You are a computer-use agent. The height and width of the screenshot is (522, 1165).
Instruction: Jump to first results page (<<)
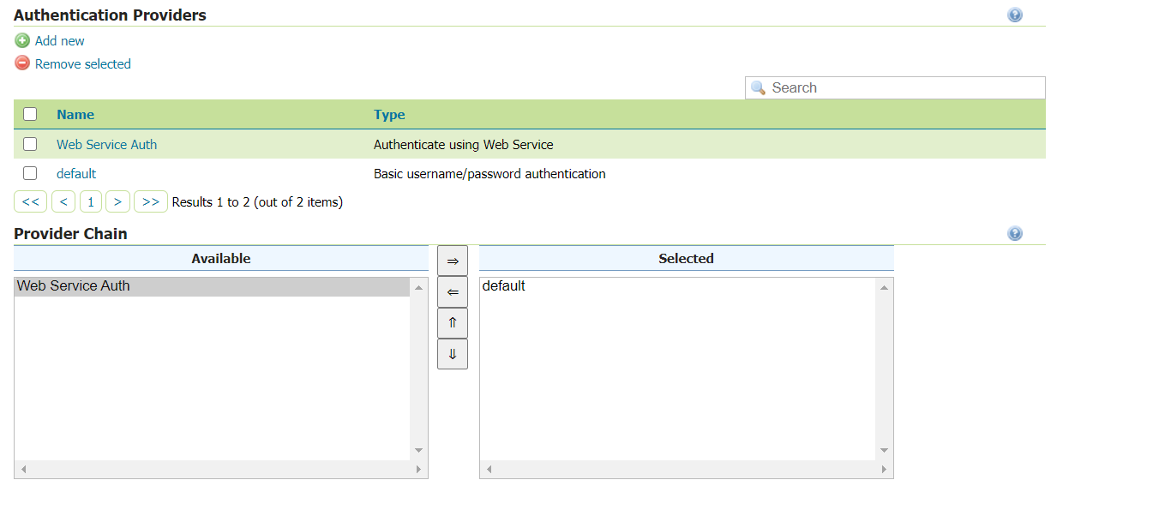coord(30,202)
